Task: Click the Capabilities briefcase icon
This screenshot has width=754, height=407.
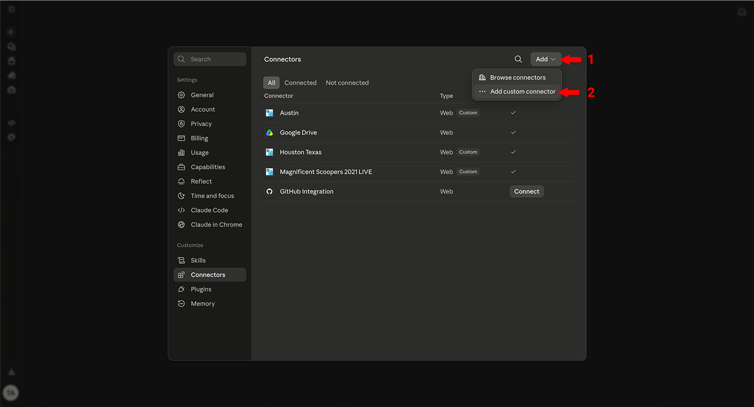Action: (181, 167)
